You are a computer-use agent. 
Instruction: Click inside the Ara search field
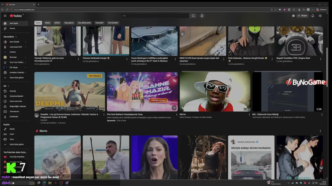pos(155,16)
